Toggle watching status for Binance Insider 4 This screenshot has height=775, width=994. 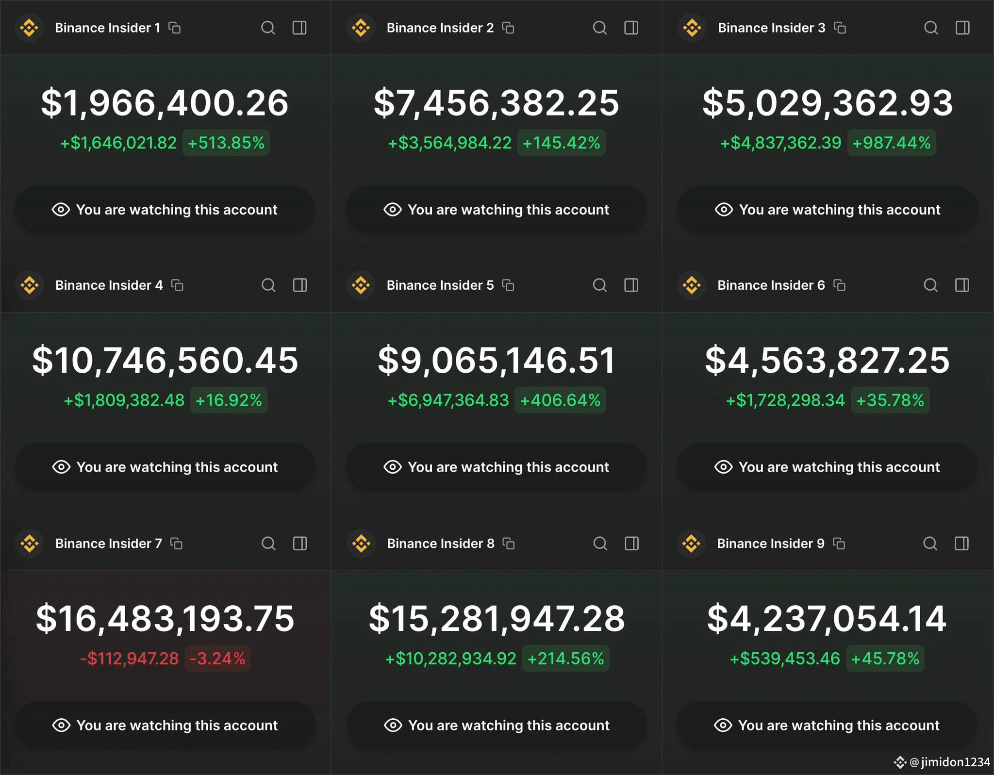click(x=165, y=467)
